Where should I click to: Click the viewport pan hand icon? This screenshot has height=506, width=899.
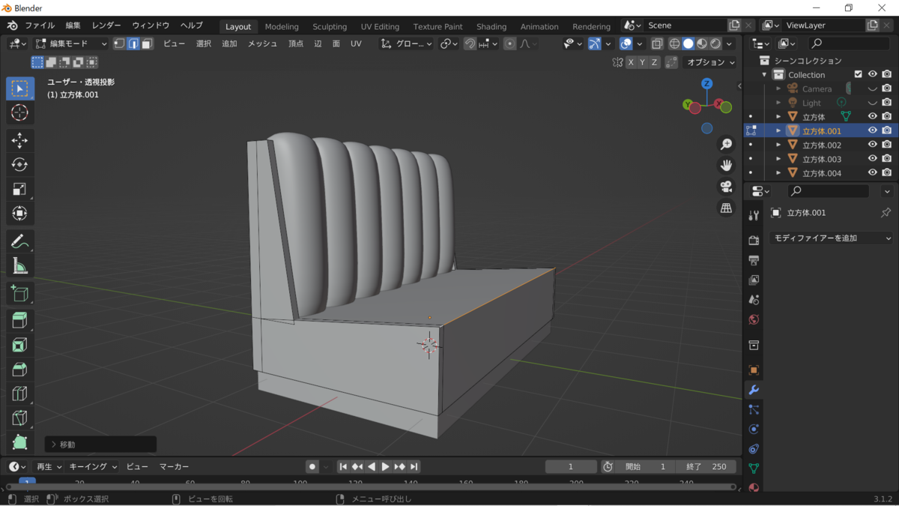[x=726, y=166]
